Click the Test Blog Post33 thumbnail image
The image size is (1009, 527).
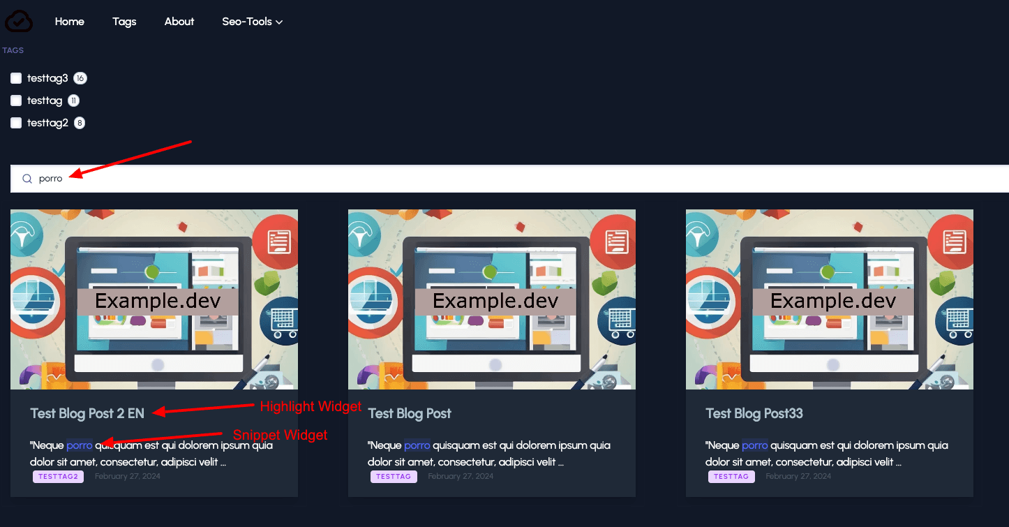pos(830,299)
